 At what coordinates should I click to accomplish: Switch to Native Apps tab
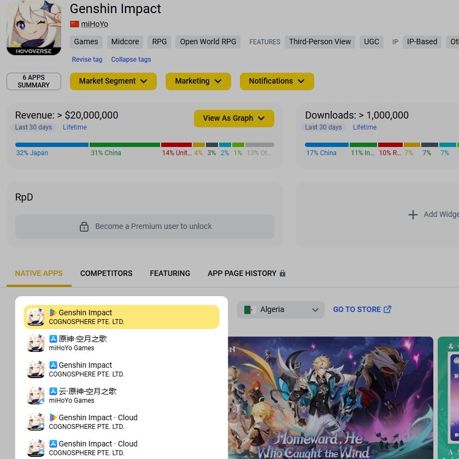pos(39,273)
